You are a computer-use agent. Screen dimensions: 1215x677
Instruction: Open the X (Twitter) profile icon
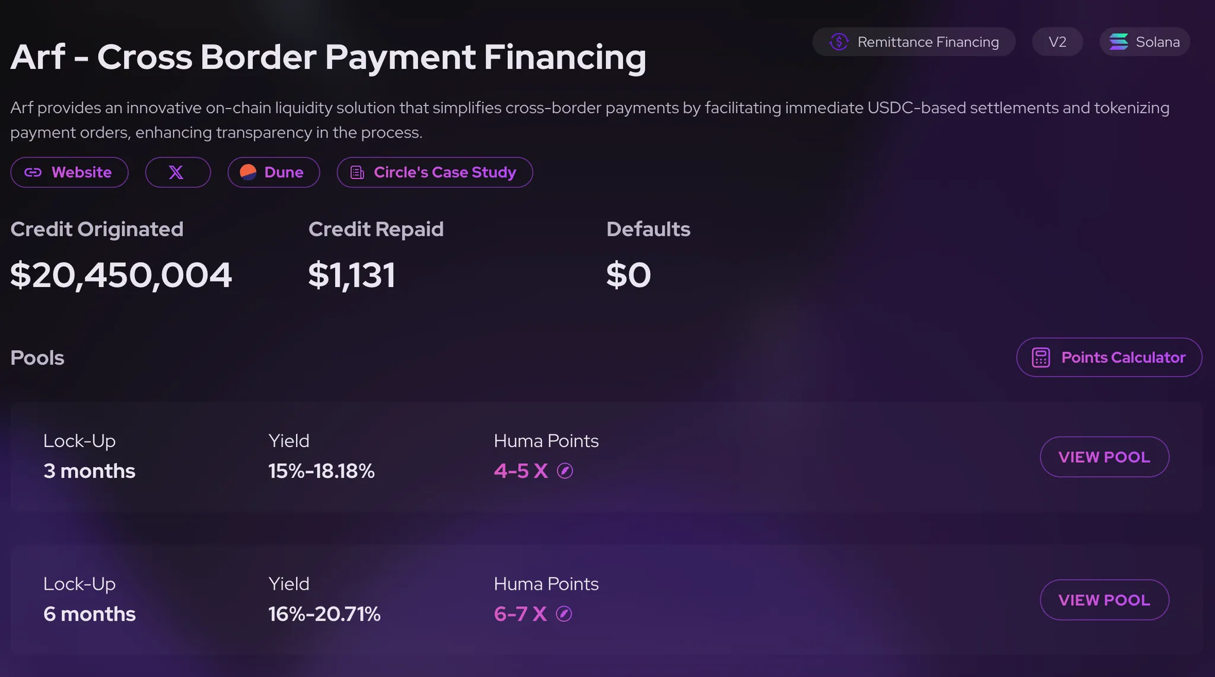177,173
